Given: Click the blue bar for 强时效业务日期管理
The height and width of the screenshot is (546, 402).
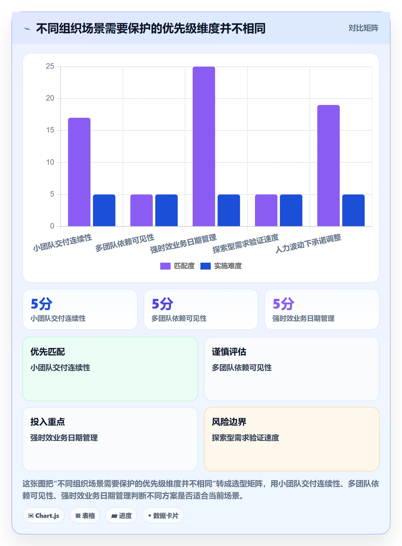Looking at the screenshot, I should click(229, 210).
